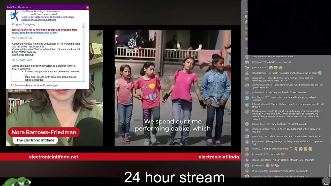
Task: Click the watermelon emoji in @JookayRu's message
Action: pyautogui.click(x=277, y=166)
